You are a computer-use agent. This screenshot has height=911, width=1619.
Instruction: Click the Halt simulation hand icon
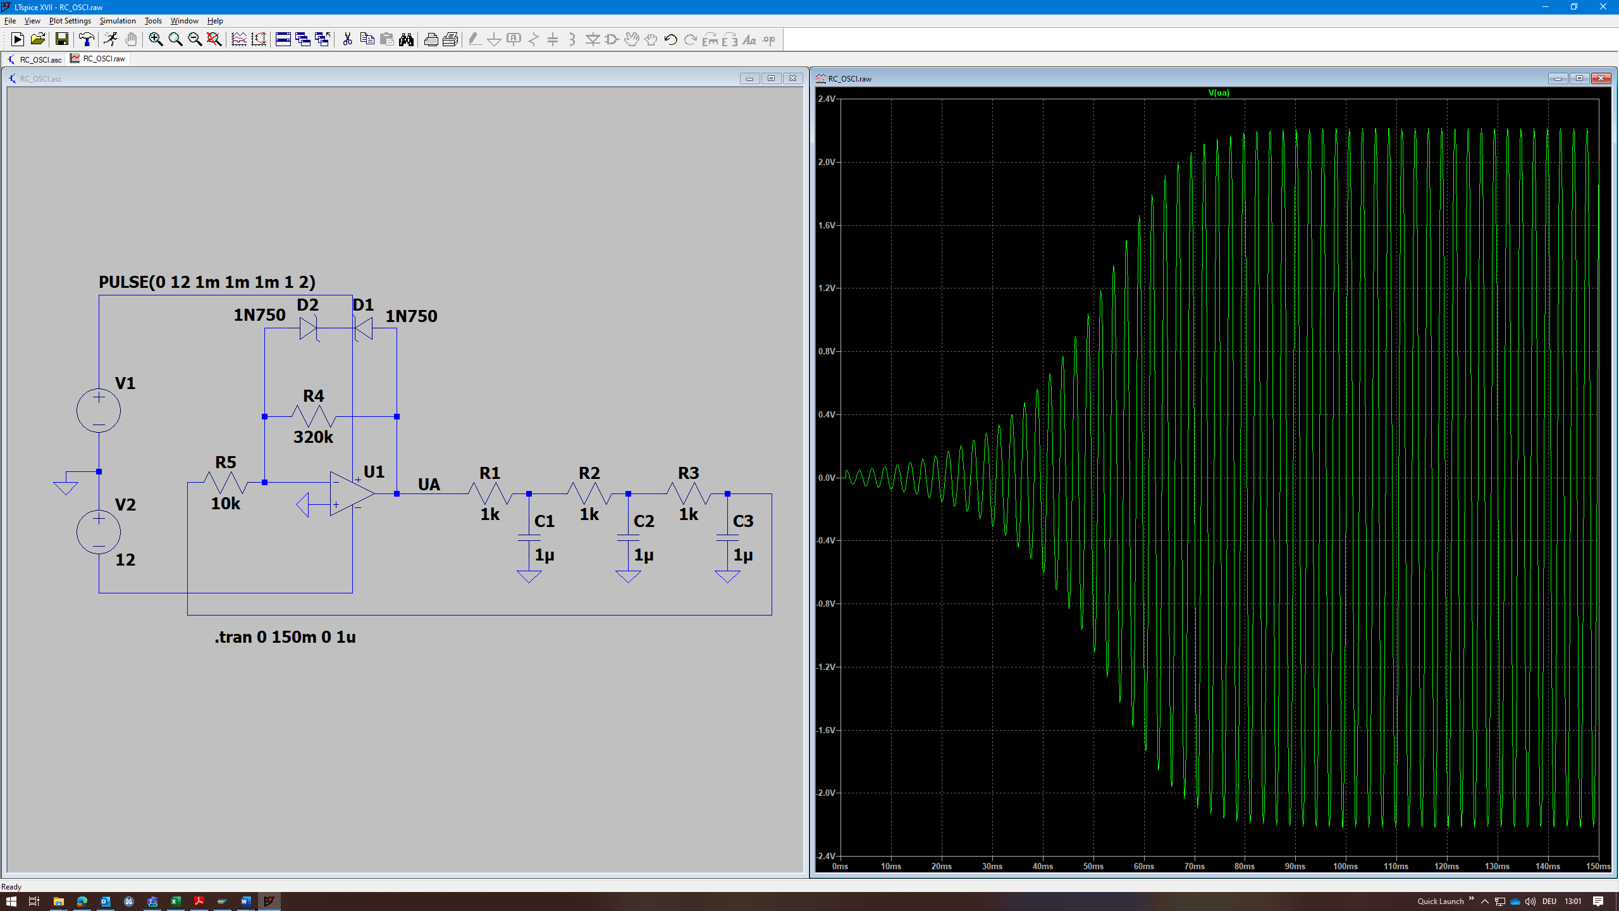[x=130, y=39]
